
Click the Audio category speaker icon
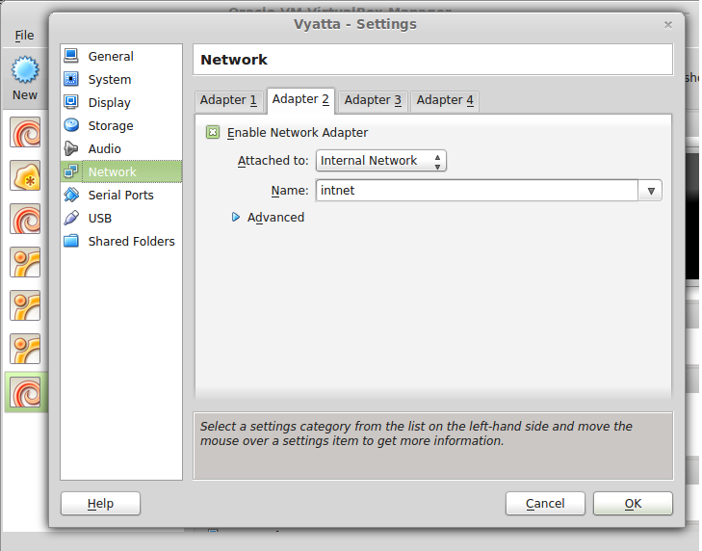coord(70,148)
